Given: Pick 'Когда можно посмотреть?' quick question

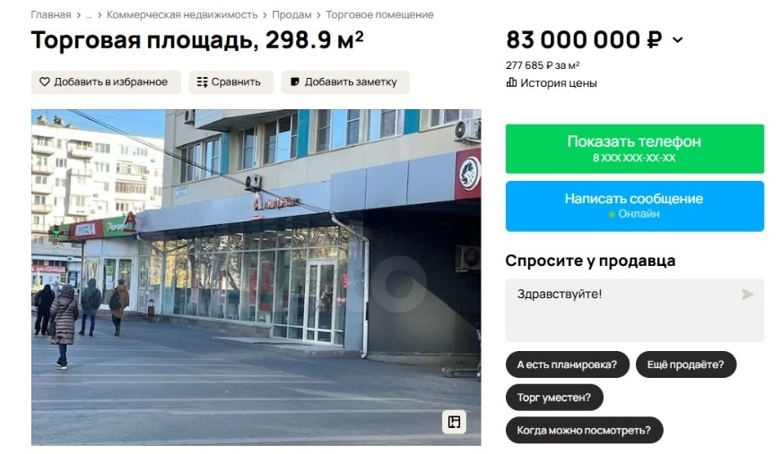Looking at the screenshot, I should point(584,430).
